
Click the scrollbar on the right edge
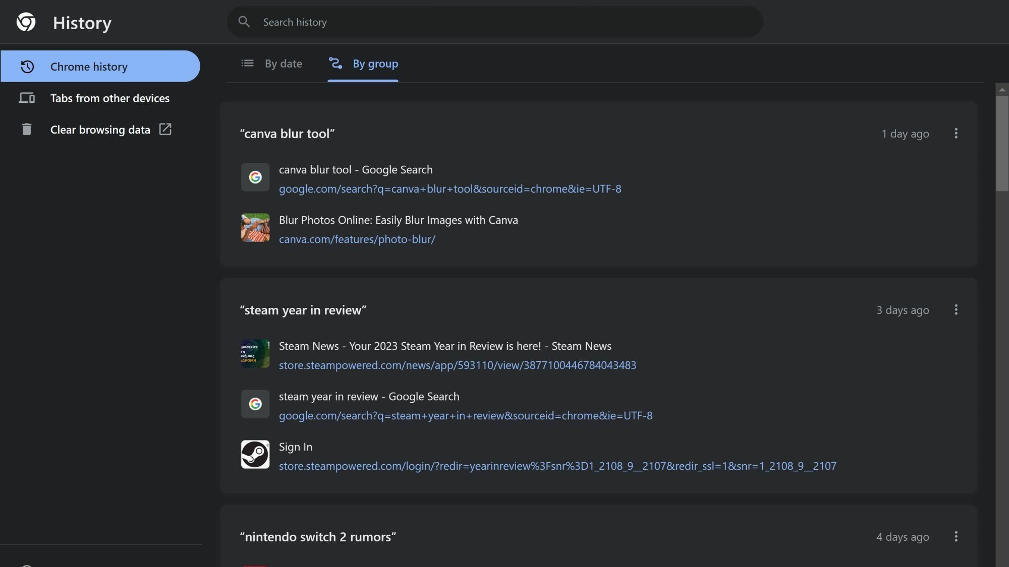(x=1001, y=141)
